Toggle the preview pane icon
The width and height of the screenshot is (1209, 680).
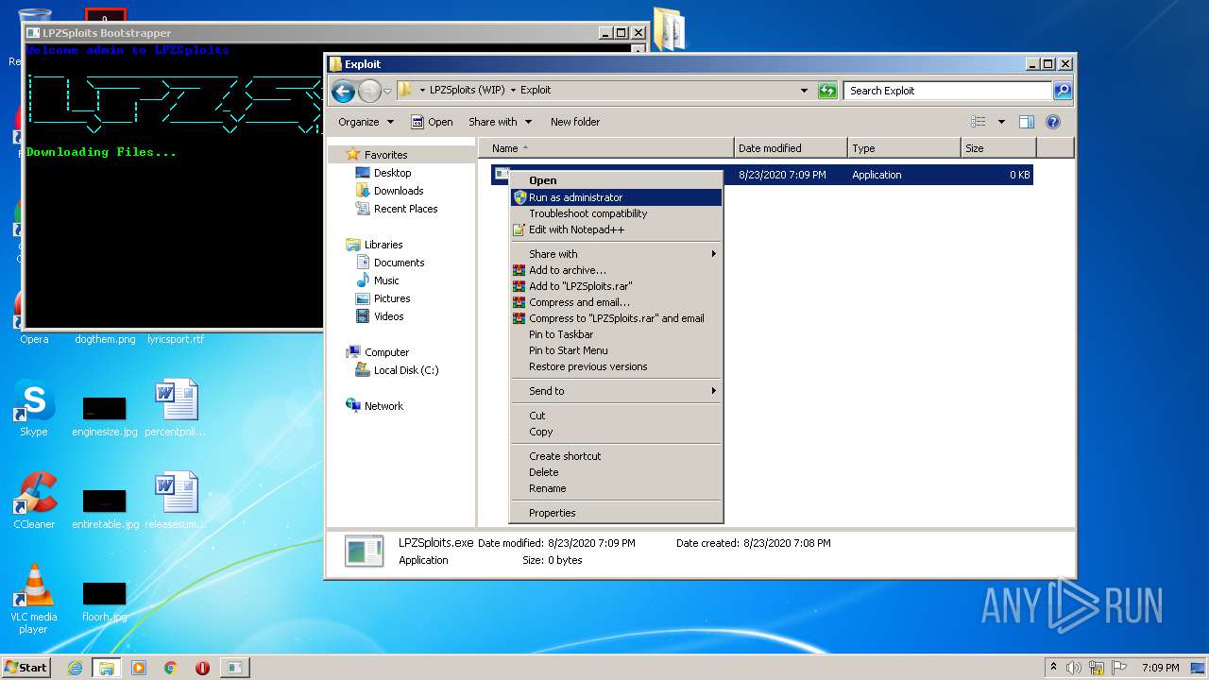coord(1027,122)
